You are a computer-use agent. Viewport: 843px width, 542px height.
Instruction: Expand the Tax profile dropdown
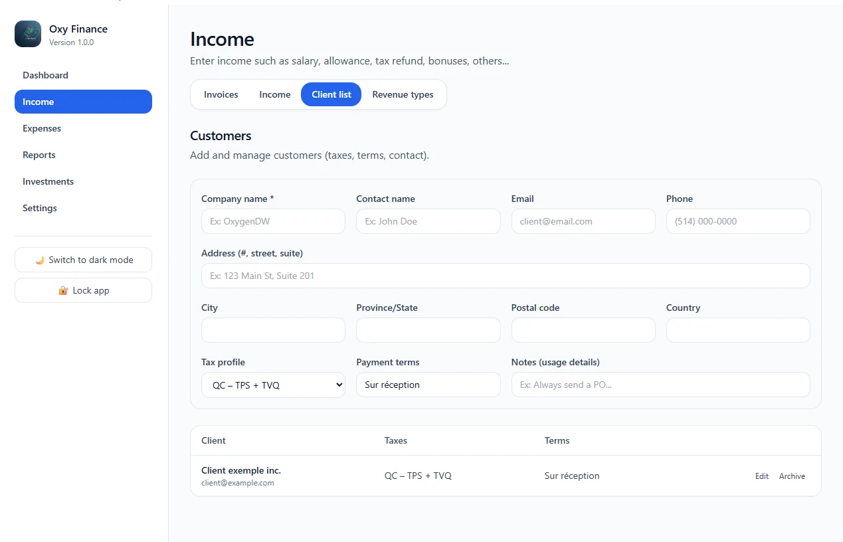(x=273, y=385)
